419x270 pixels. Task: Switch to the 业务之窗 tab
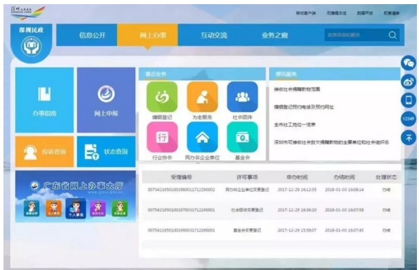click(275, 35)
